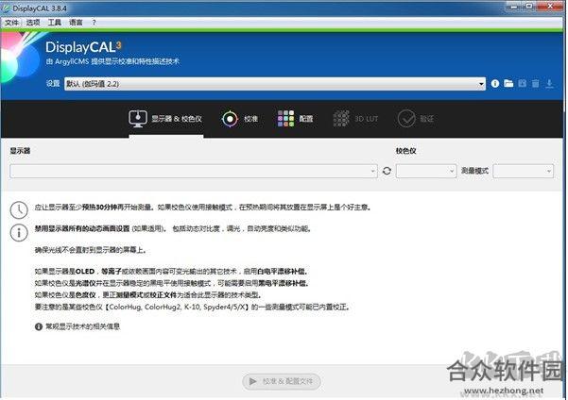The height and width of the screenshot is (400, 568).
Task: Switch to the 配置 tab
Action: tap(295, 119)
